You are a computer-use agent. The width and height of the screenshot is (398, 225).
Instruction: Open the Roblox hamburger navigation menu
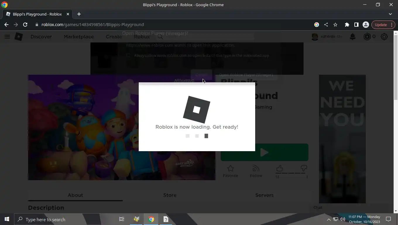[7, 37]
